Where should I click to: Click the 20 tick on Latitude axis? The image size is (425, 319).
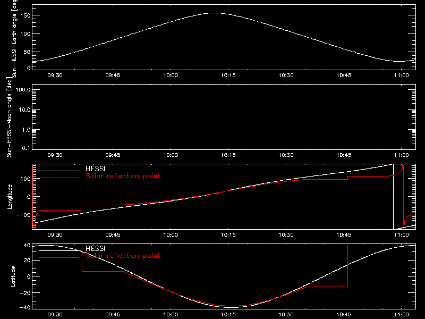[x=27, y=261]
